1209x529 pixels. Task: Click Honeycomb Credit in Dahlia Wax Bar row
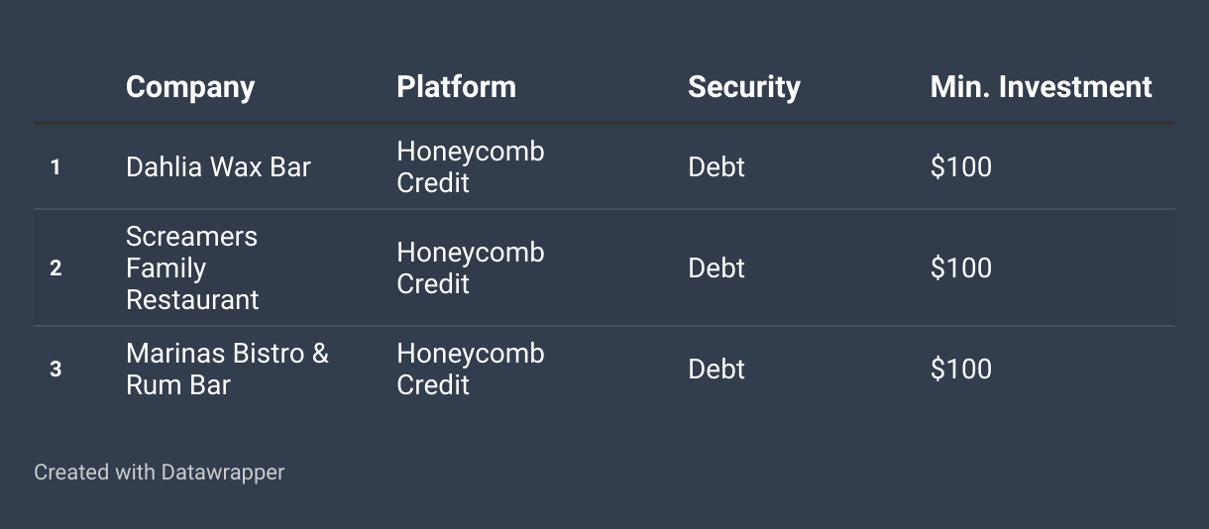[x=471, y=167]
